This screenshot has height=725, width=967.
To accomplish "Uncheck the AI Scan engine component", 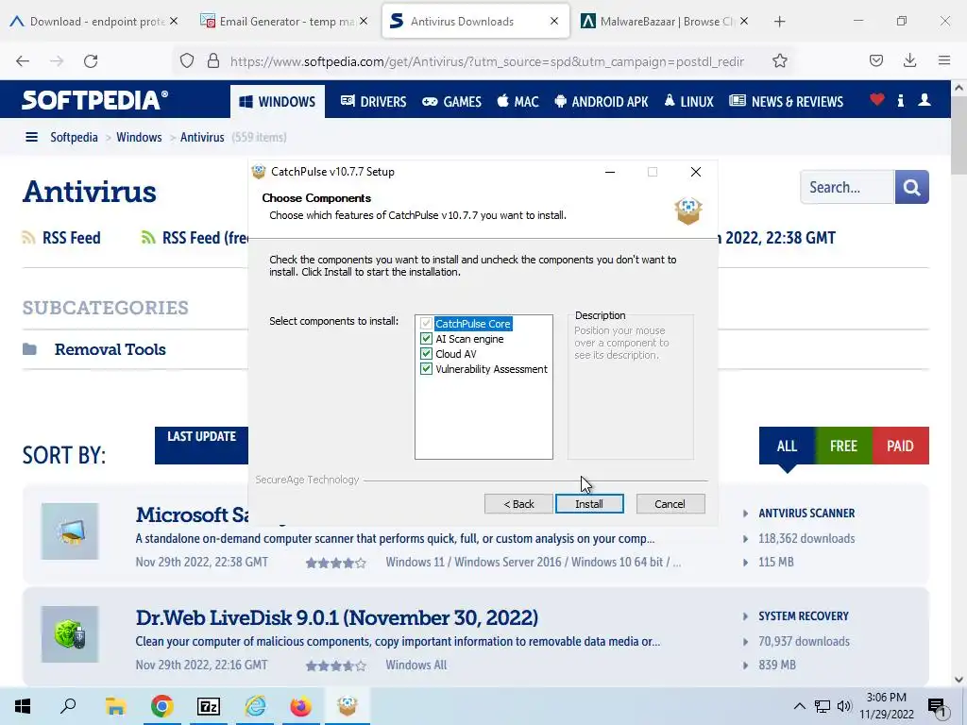I will click(426, 339).
